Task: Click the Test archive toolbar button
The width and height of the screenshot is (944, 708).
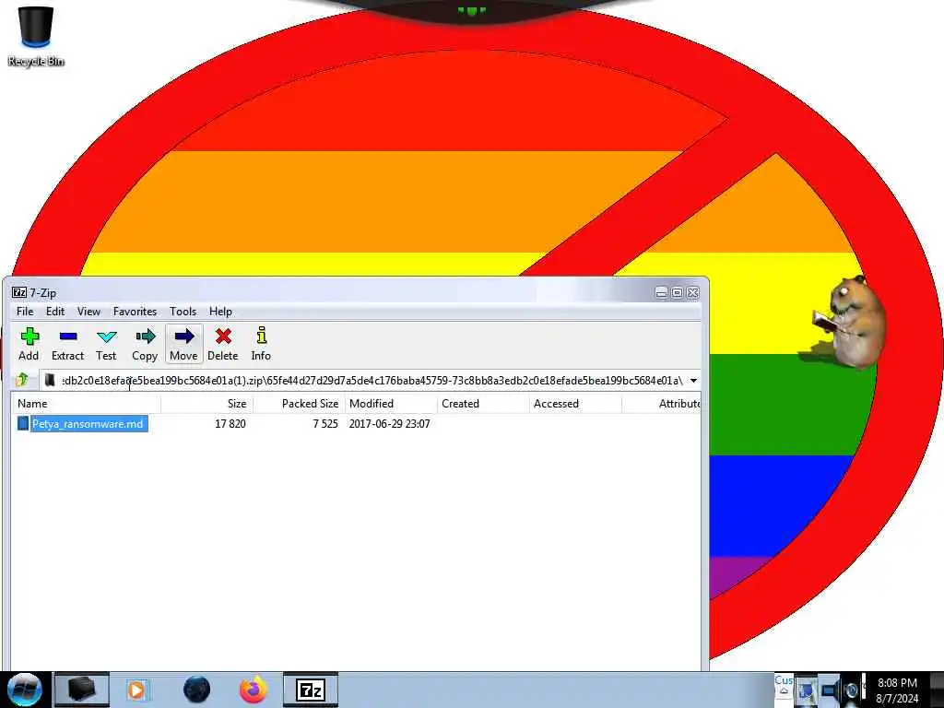Action: tap(106, 345)
